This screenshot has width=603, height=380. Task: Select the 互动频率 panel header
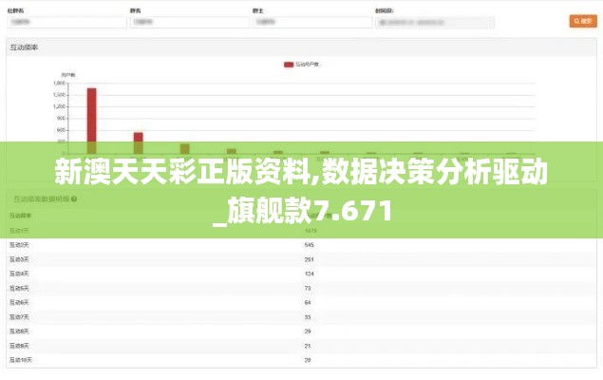point(301,47)
